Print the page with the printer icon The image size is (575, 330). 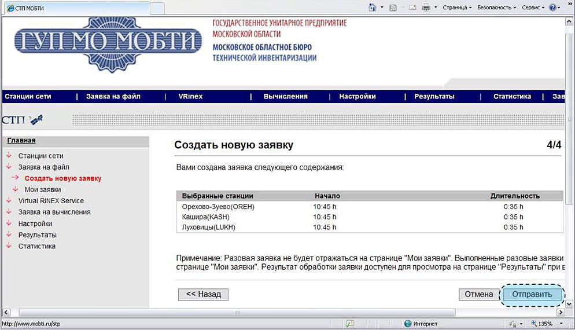pyautogui.click(x=426, y=8)
